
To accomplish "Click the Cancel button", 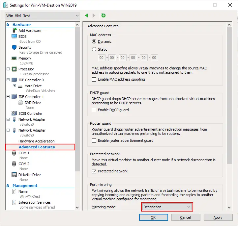I will pyautogui.click(x=186, y=217).
